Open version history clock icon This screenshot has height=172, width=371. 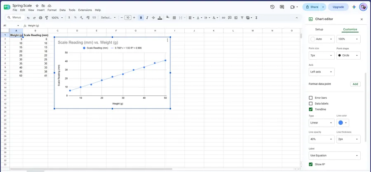[x=272, y=7]
